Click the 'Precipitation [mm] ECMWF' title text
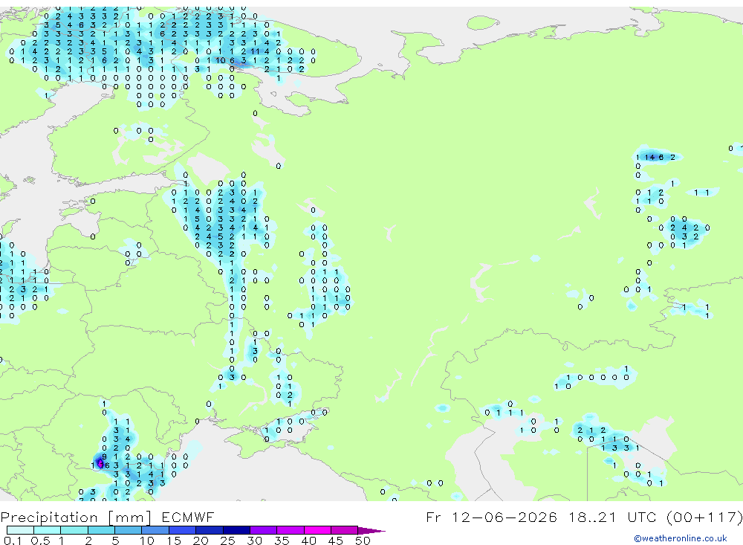 (x=107, y=517)
